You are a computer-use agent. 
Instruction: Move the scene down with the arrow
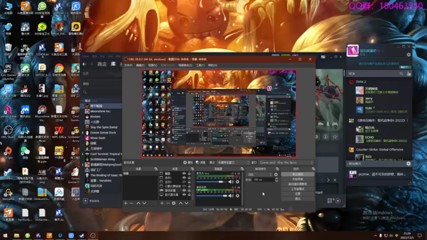[144, 203]
